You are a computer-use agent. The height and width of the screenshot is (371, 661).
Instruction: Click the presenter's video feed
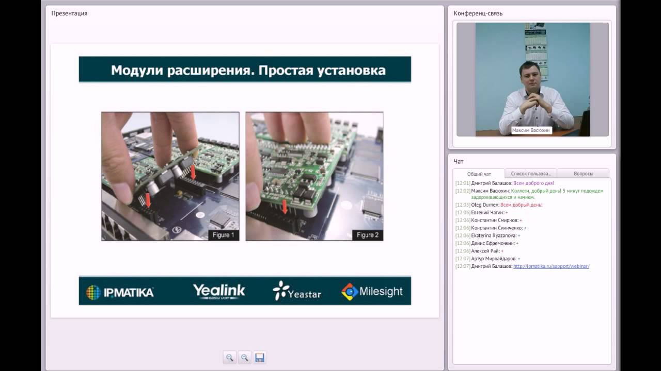532,79
